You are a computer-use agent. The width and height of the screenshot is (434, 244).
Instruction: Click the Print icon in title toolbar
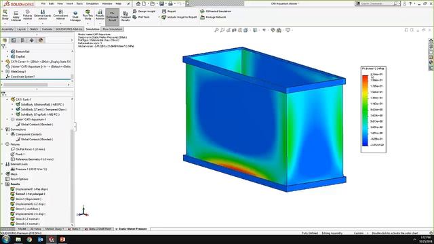pyautogui.click(x=170, y=3)
